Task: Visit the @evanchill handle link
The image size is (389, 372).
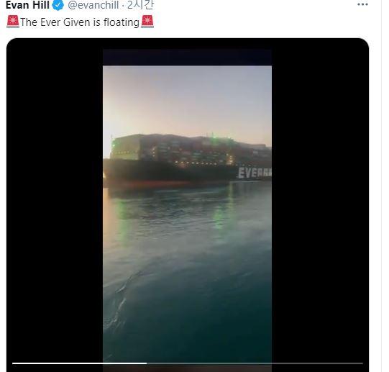Action: [x=93, y=5]
